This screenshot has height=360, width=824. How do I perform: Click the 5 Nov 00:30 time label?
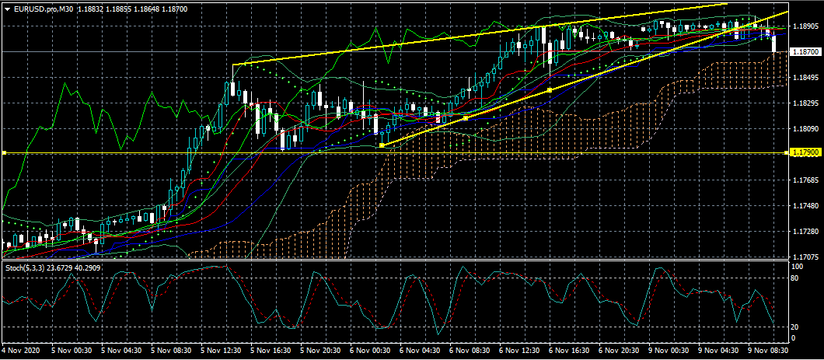pyautogui.click(x=72, y=350)
